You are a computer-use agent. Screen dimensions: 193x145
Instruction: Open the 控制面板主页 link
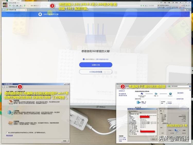coord(122,91)
